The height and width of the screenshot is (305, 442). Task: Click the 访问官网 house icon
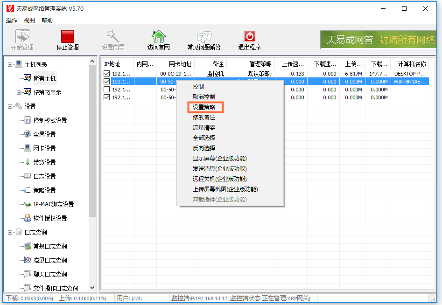158,36
